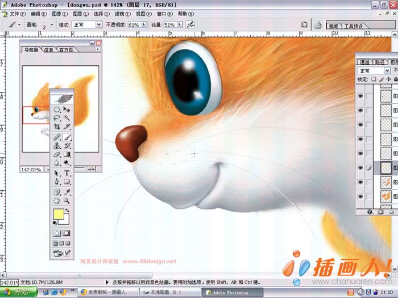Image resolution: width=398 pixels, height=298 pixels.
Task: Select the Clone Stamp tool
Action: (57, 146)
